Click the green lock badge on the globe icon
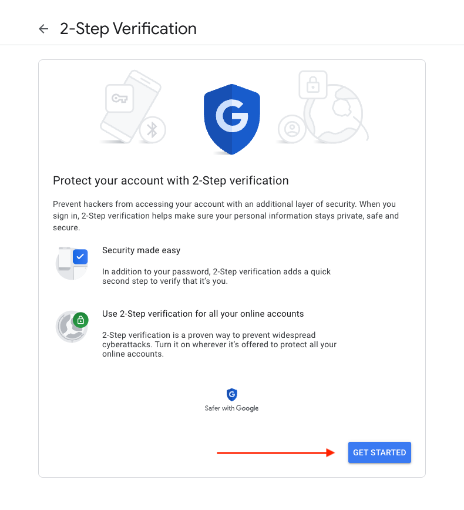The width and height of the screenshot is (464, 510). pyautogui.click(x=80, y=320)
